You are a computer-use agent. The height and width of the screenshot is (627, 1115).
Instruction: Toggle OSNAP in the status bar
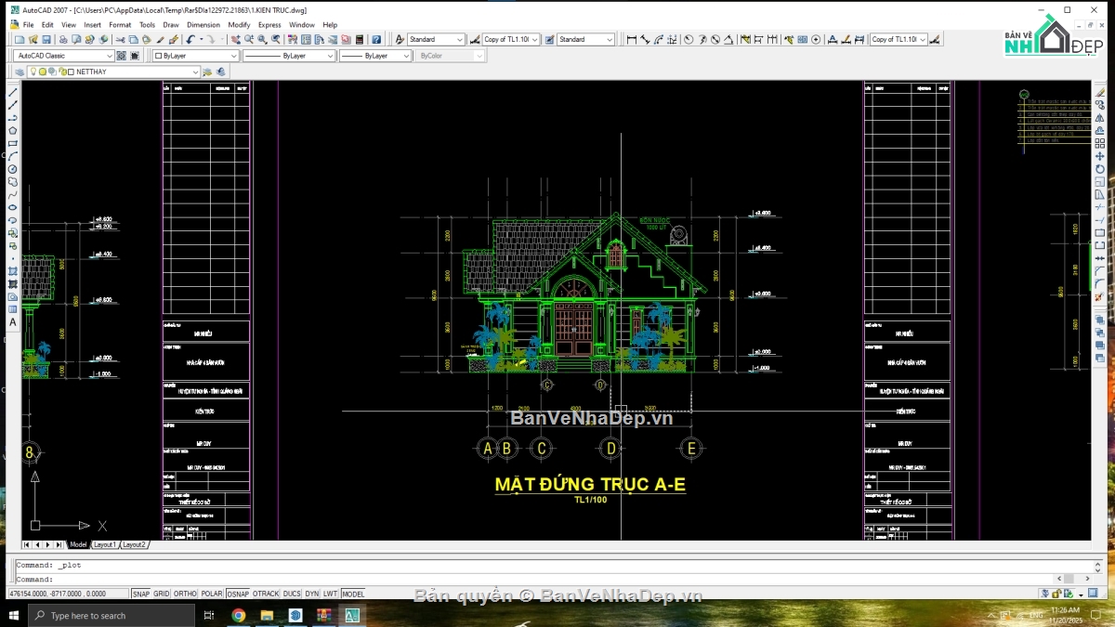click(x=238, y=594)
